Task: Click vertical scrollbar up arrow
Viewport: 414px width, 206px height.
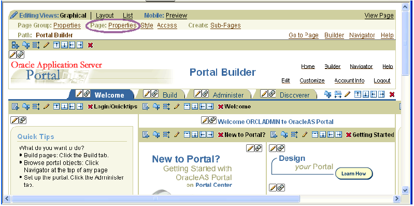Action: point(405,7)
